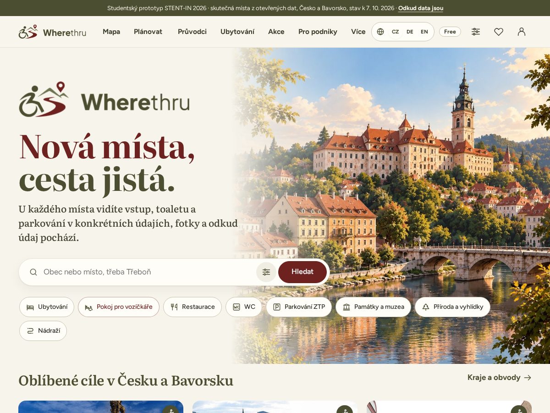550x413 pixels.
Task: Follow the Odkud data jsou link
Action: (x=421, y=8)
